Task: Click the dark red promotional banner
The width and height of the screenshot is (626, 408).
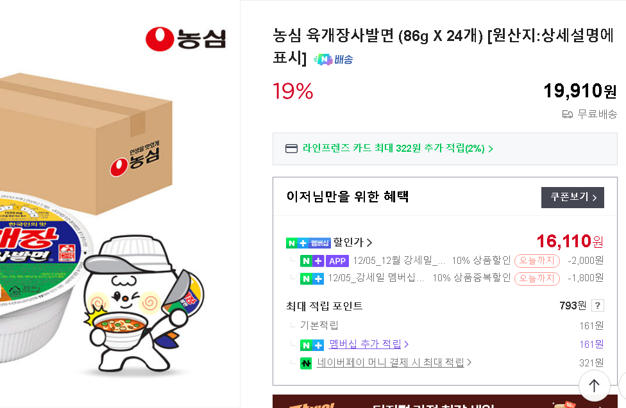Action: pyautogui.click(x=443, y=402)
